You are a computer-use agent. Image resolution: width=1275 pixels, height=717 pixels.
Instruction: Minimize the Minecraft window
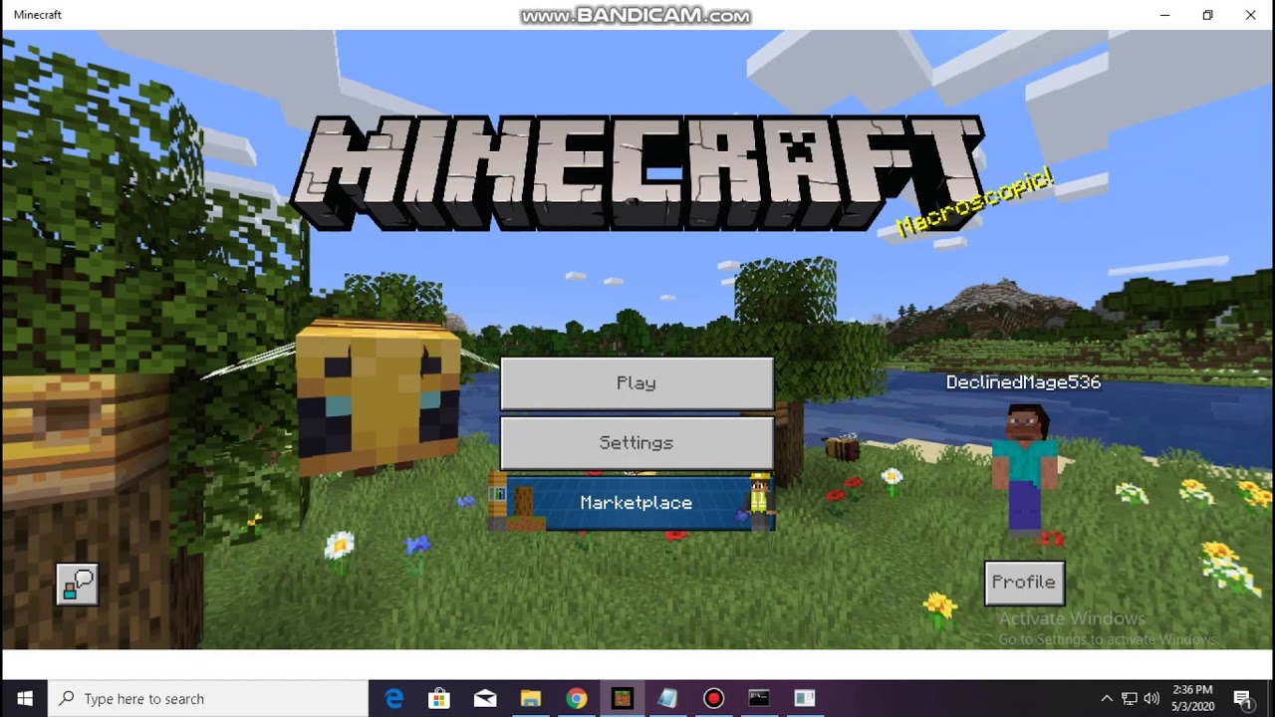1164,15
